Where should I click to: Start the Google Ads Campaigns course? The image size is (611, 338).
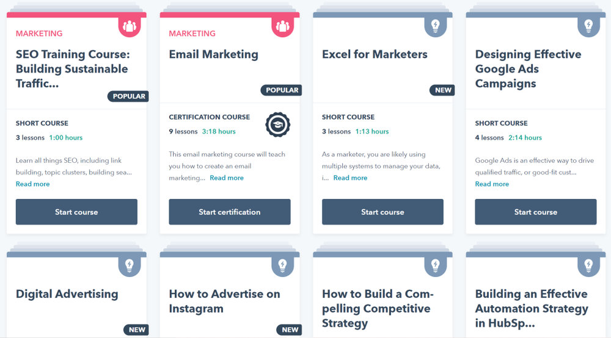(535, 212)
